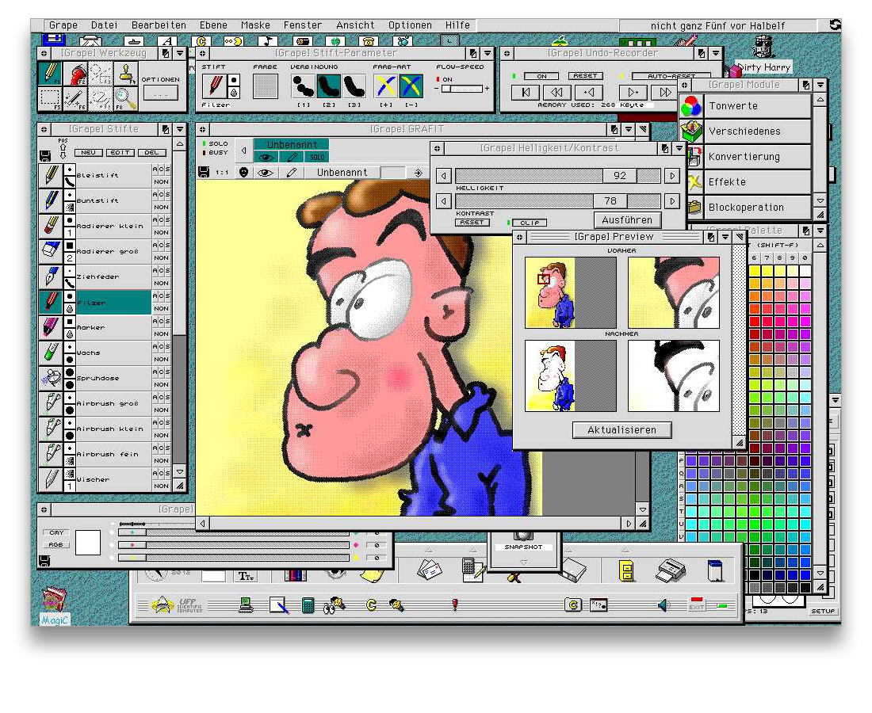
Task: Click Module panel title bar down arrow
Action: click(x=820, y=85)
